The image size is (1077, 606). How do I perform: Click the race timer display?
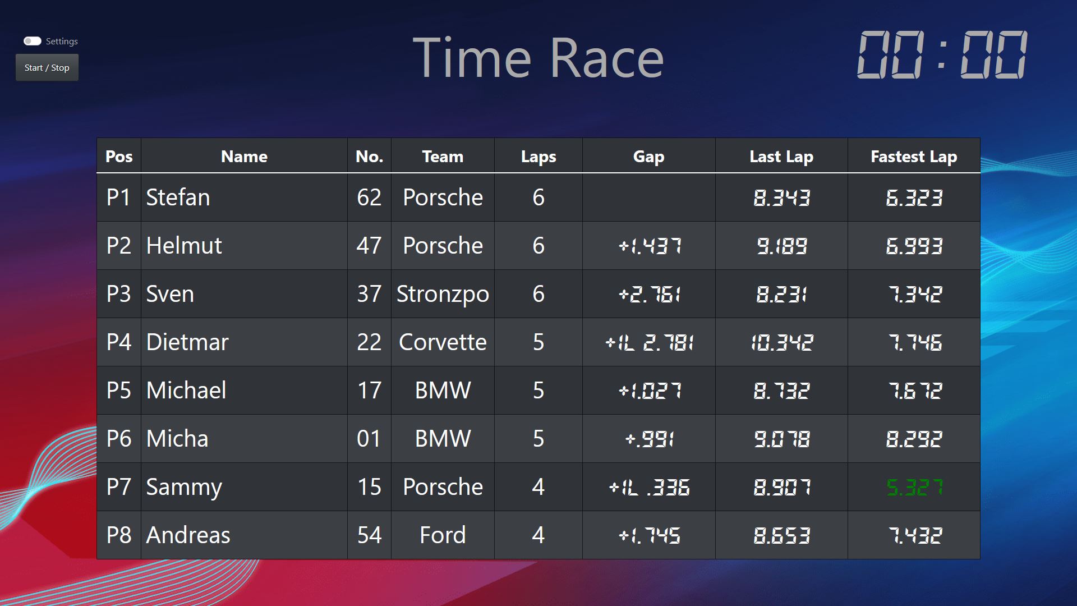[942, 55]
